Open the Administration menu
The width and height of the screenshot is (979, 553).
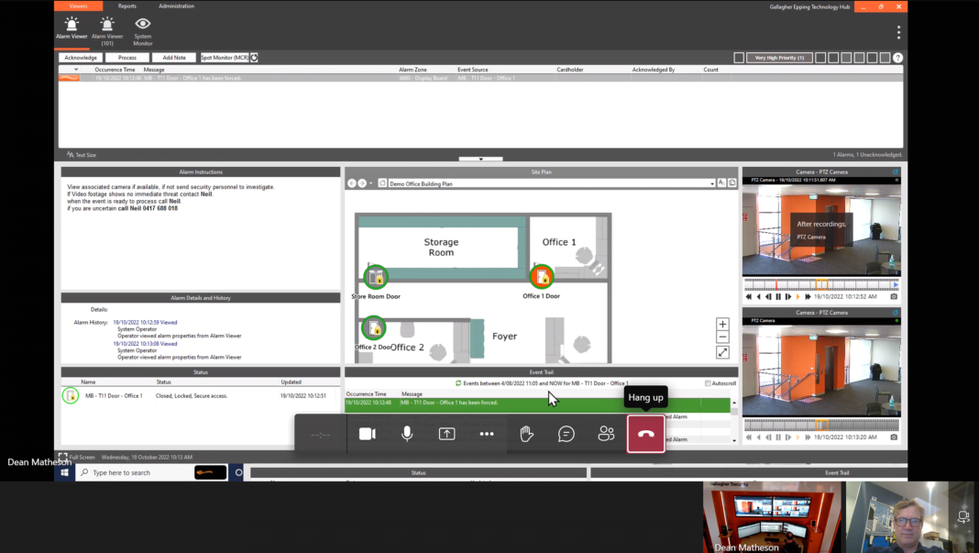pos(176,6)
